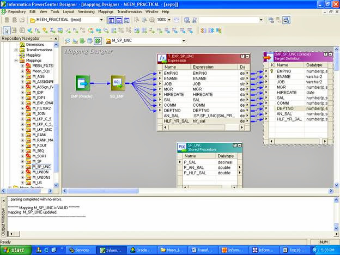Click the P(x) icon of SP_UNC stored procedure
340x255 pixels.
182,148
